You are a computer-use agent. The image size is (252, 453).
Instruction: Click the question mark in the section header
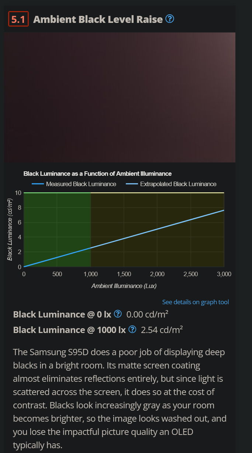(170, 18)
